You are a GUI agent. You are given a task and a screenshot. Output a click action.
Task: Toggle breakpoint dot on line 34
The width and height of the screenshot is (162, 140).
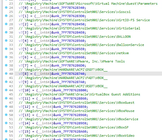coord(6,49)
